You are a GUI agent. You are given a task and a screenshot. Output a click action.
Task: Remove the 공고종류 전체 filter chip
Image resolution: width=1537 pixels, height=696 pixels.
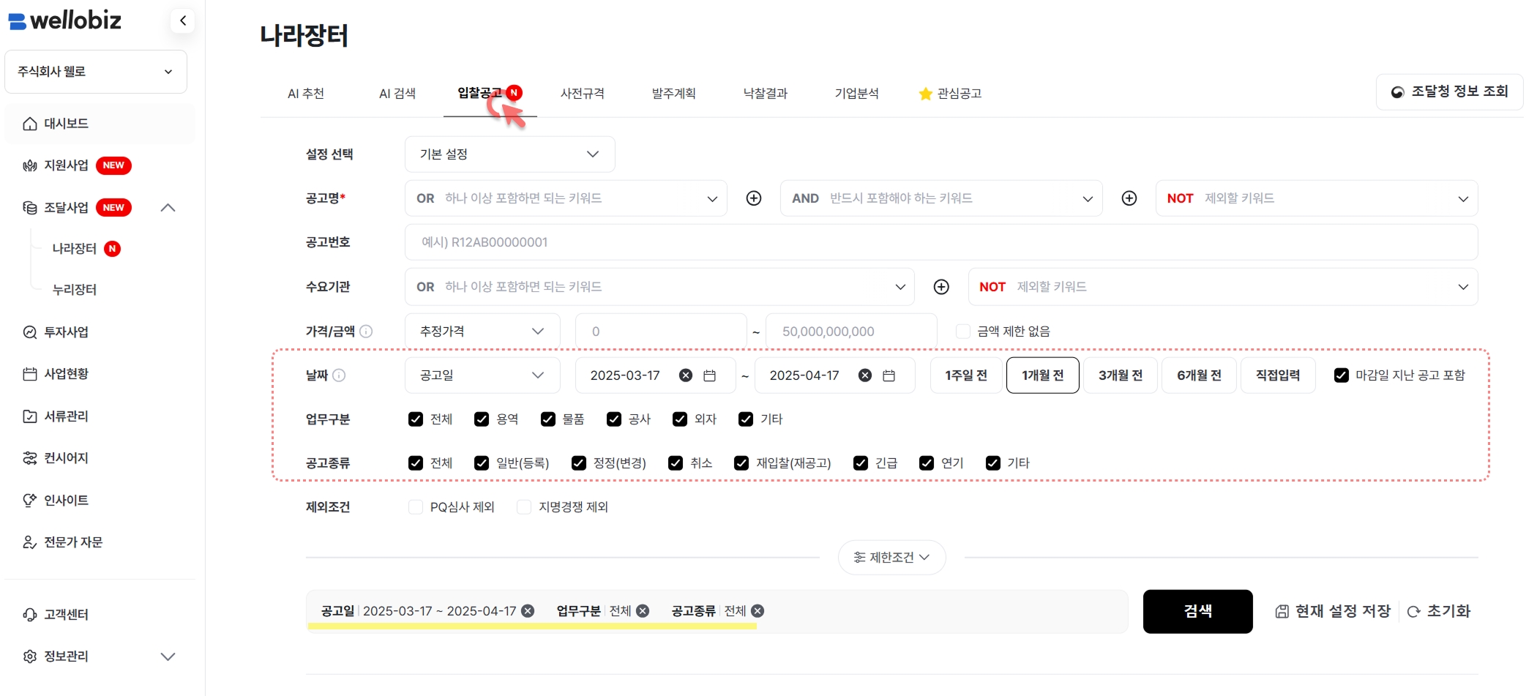[x=758, y=611]
